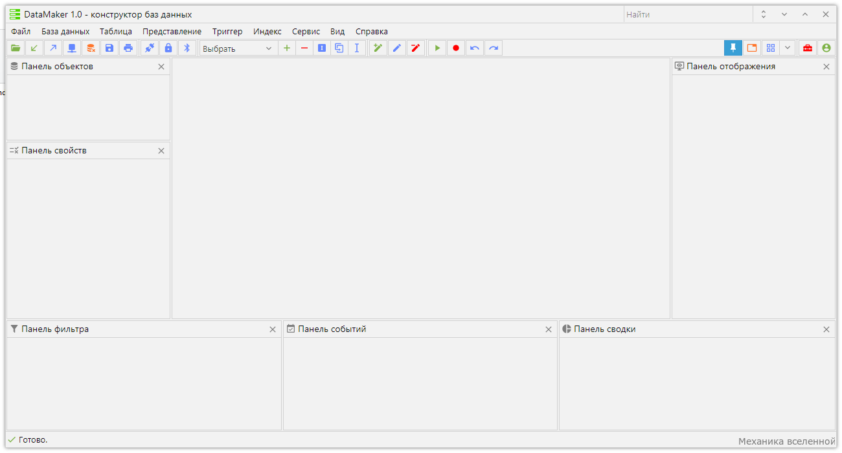Click the green play run icon

(437, 48)
